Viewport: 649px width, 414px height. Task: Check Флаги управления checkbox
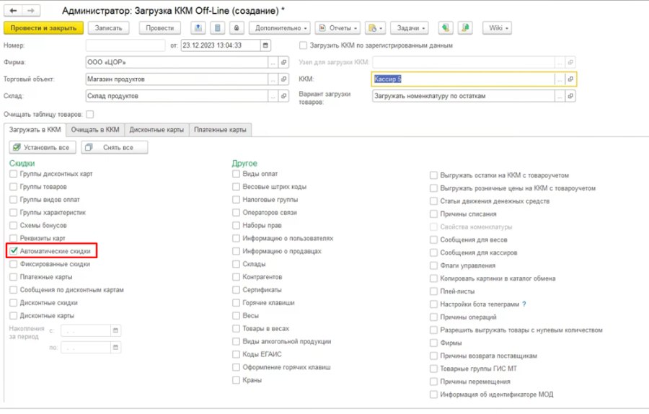pyautogui.click(x=433, y=265)
